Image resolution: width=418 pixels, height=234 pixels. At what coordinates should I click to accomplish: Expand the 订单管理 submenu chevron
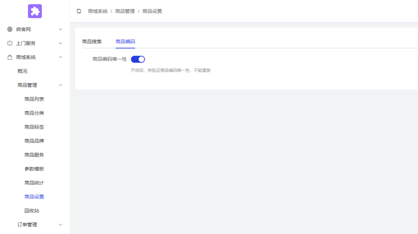coord(60,225)
